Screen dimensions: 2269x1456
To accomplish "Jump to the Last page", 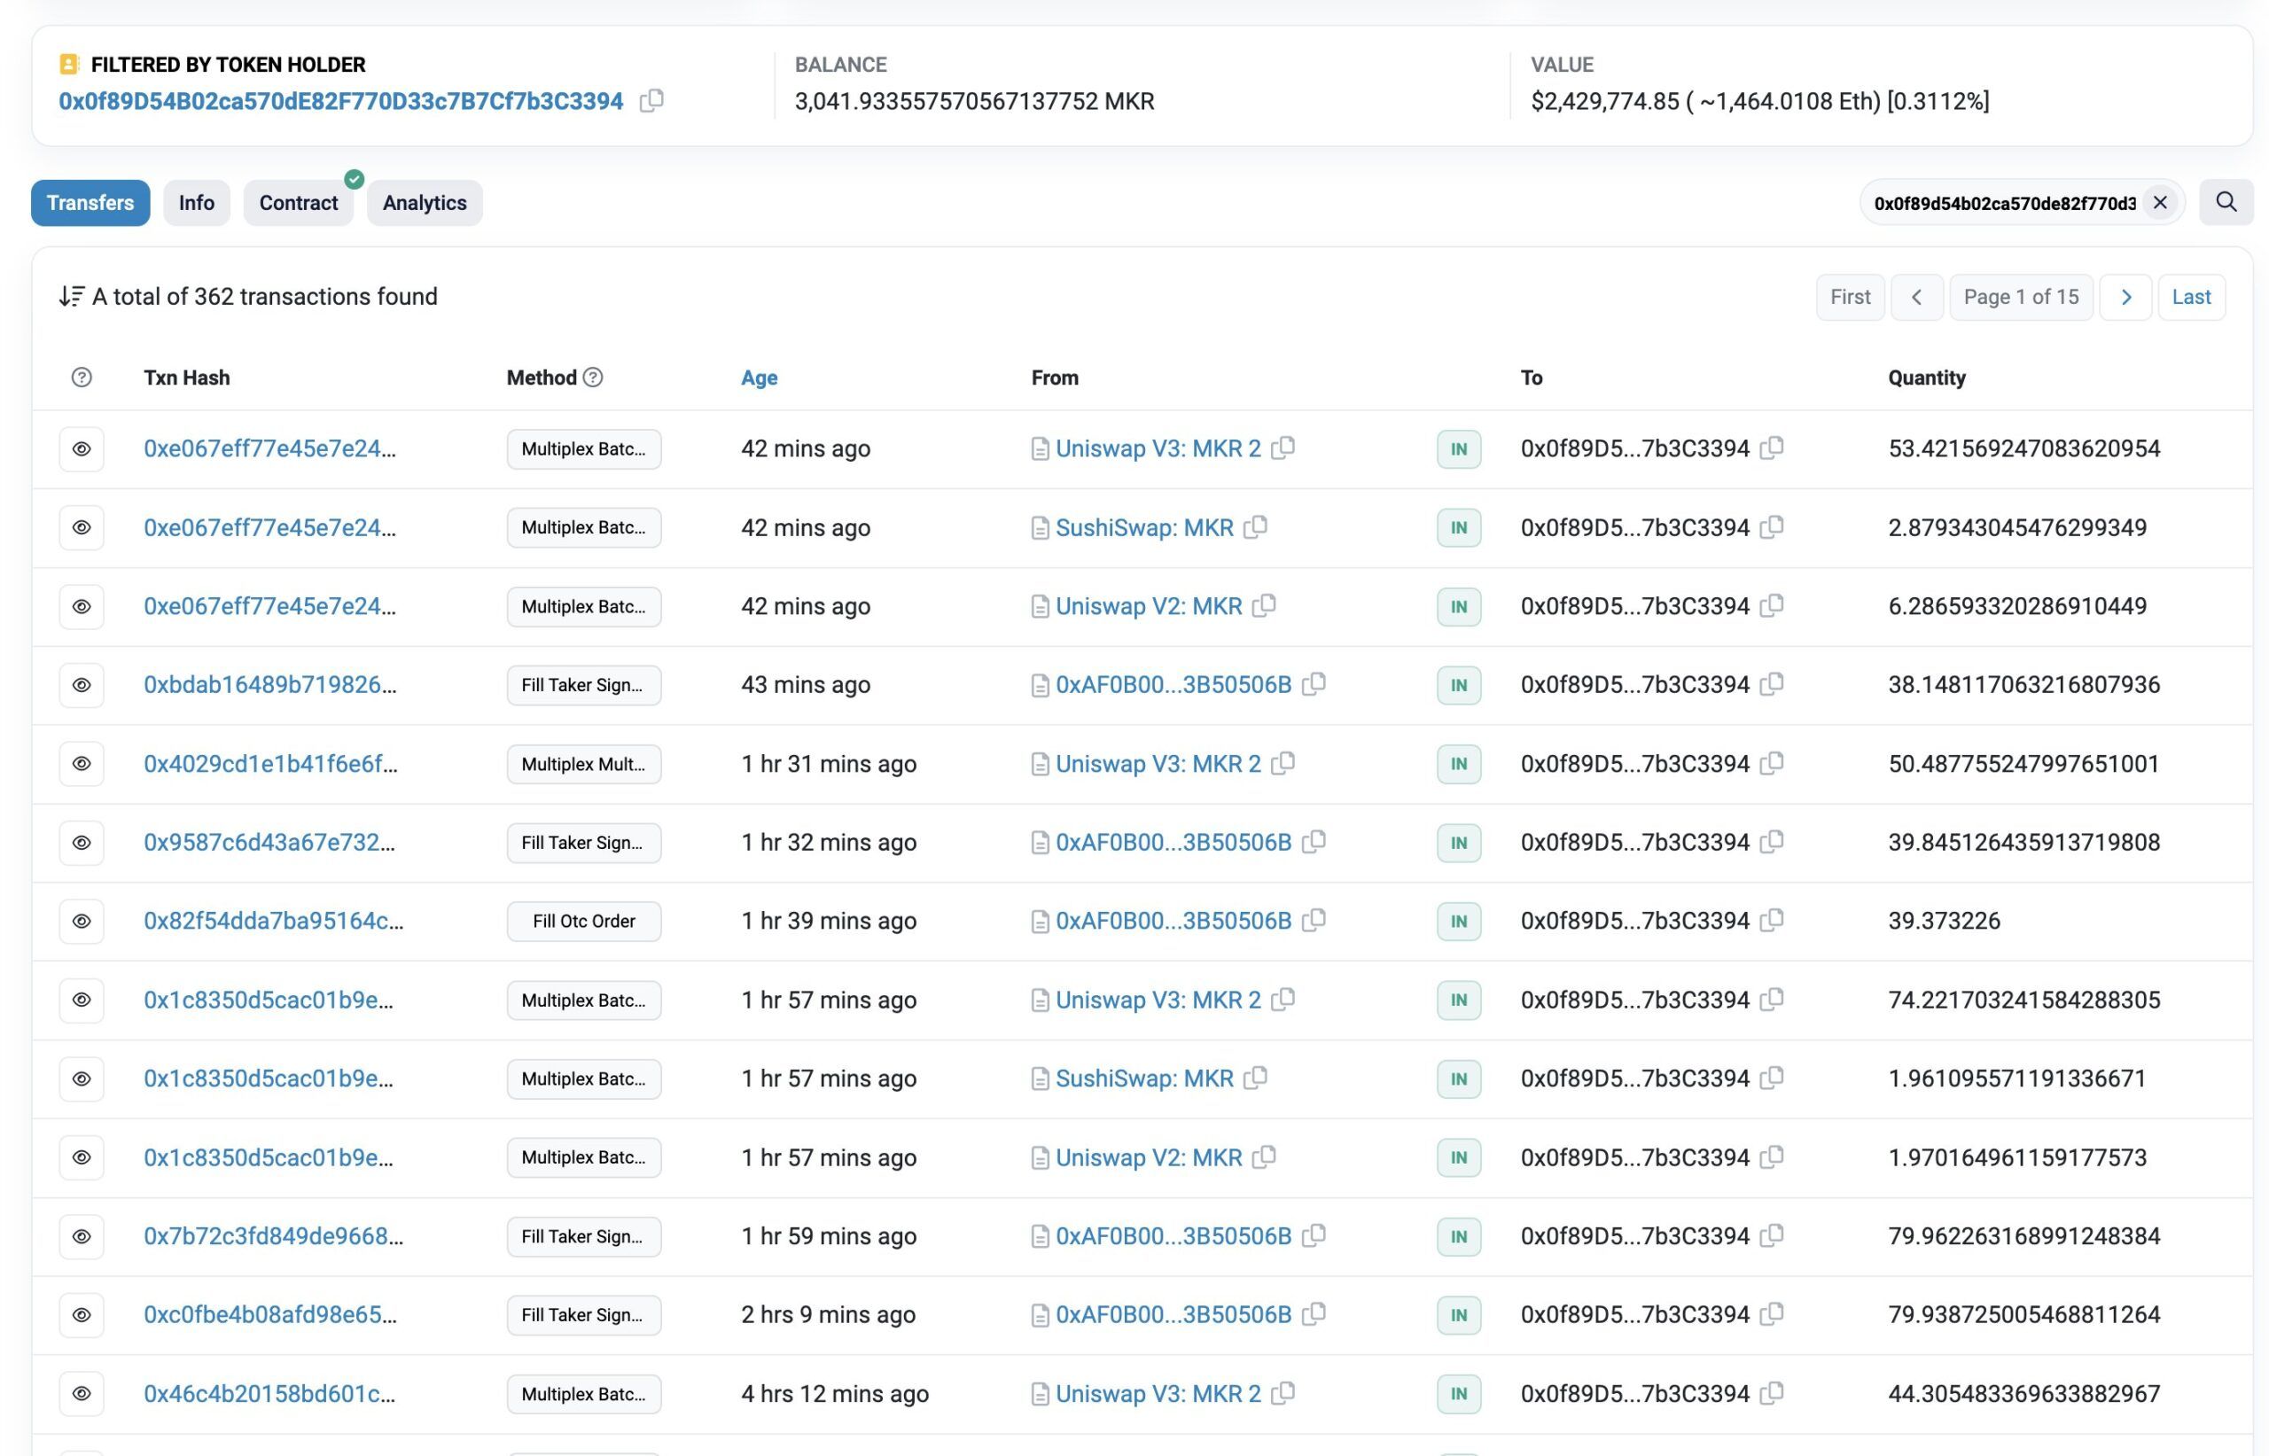I will (2190, 297).
